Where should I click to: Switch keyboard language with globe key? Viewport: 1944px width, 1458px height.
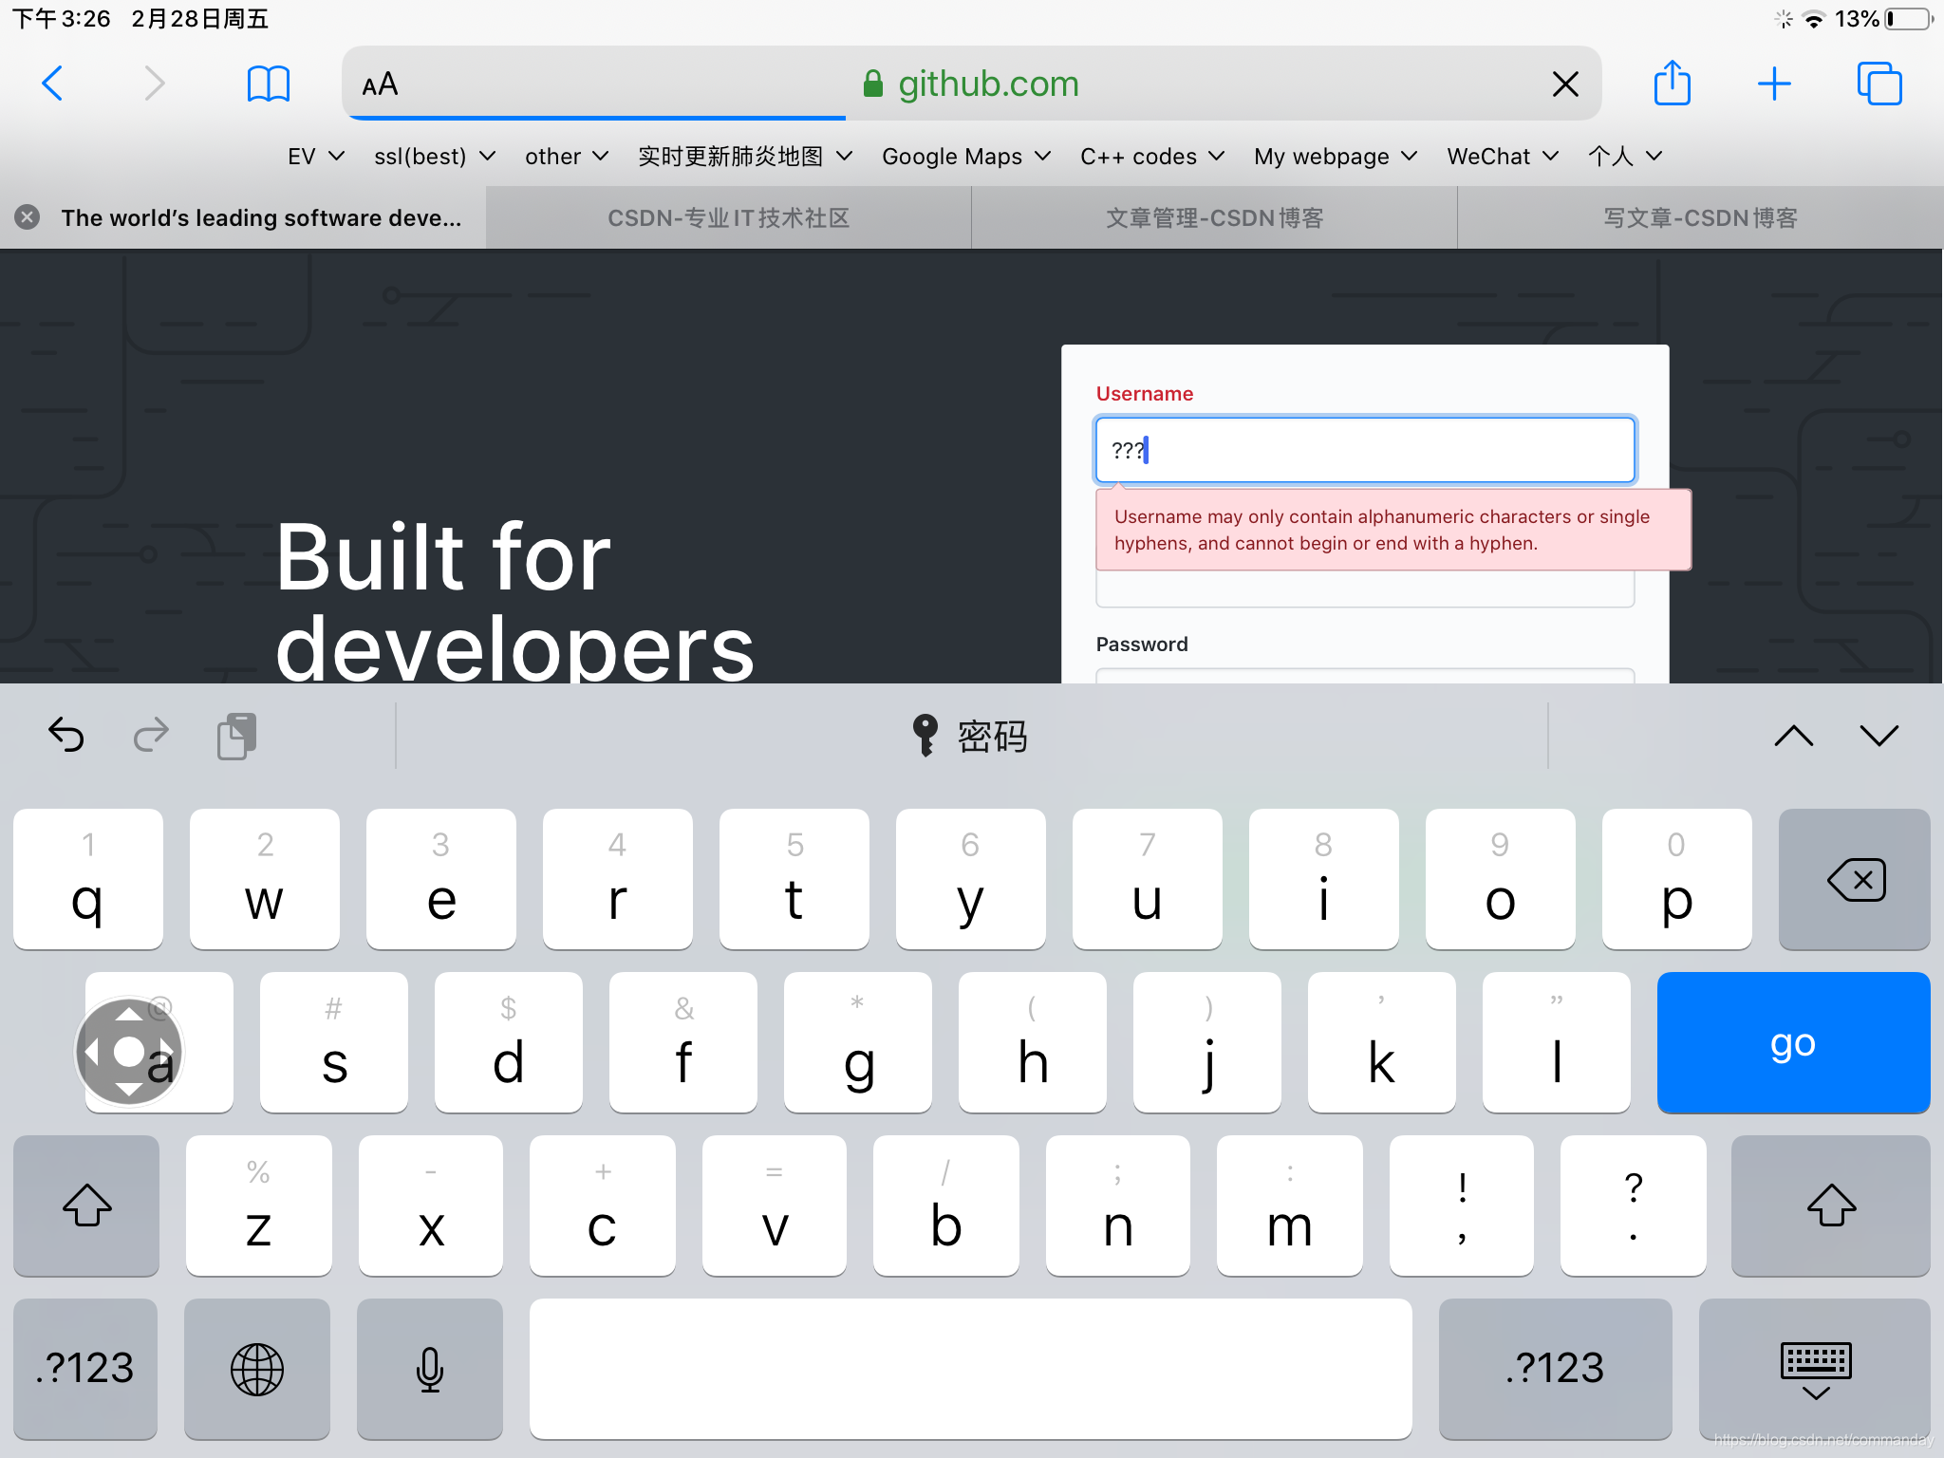coord(257,1369)
